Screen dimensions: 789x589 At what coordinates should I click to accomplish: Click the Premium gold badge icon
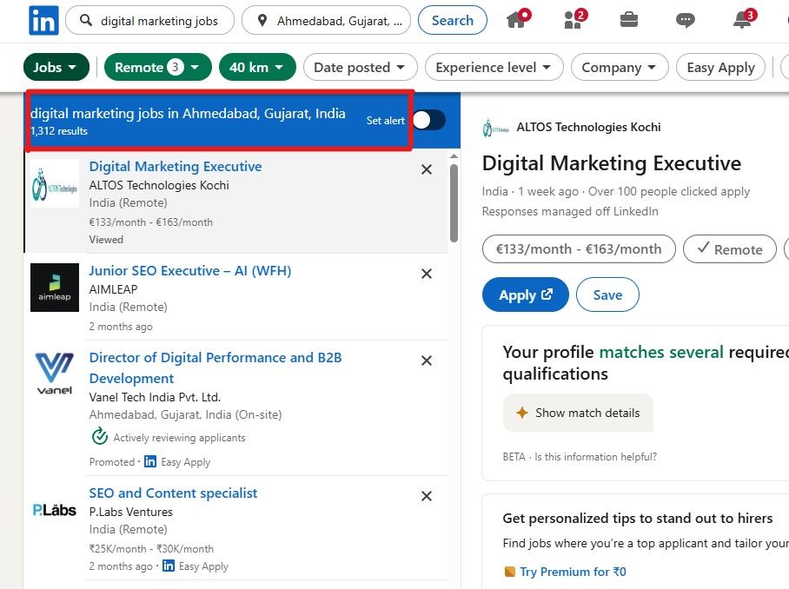[x=510, y=572]
